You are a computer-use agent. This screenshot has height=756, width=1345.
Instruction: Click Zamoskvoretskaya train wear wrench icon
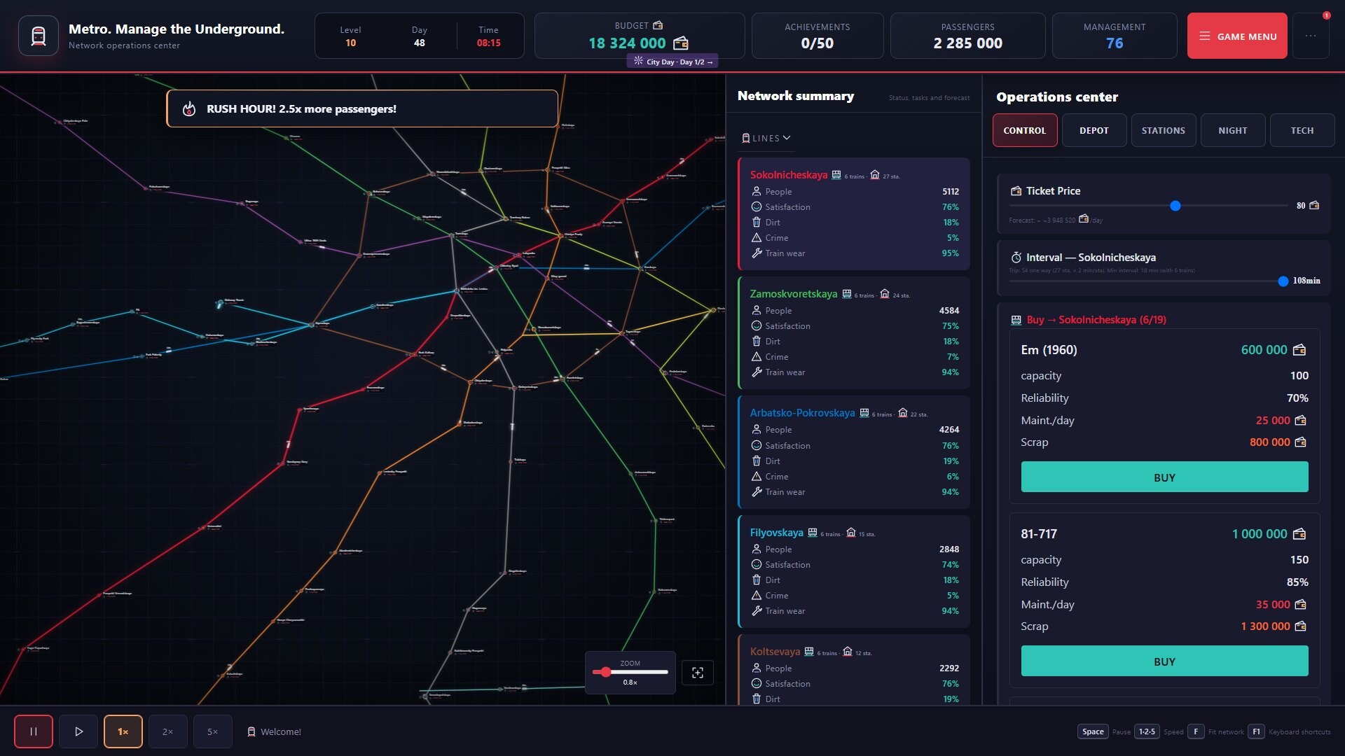[757, 372]
